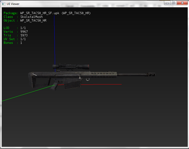Click the TAC50 sniper rifle mesh in viewport
Image resolution: width=189 pixels, height=149 pixels.
(x=92, y=77)
